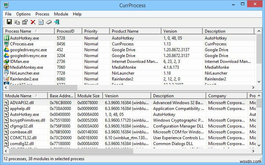This screenshot has height=165, width=265.
Task: Click version cell 4.1.6.173
Action: [x=171, y=67]
